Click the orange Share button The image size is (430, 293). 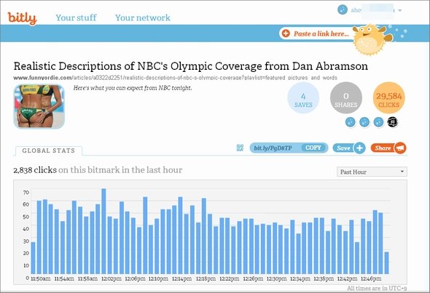pyautogui.click(x=383, y=148)
